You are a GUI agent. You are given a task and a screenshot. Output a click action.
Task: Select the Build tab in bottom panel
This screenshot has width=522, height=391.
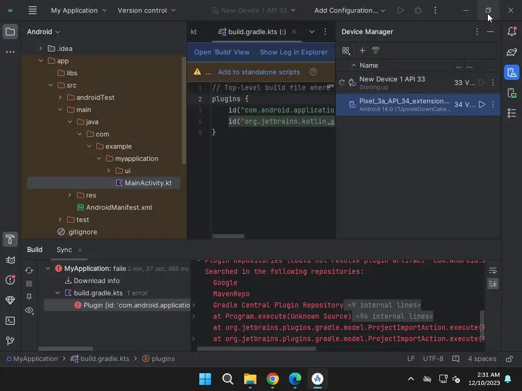point(35,249)
